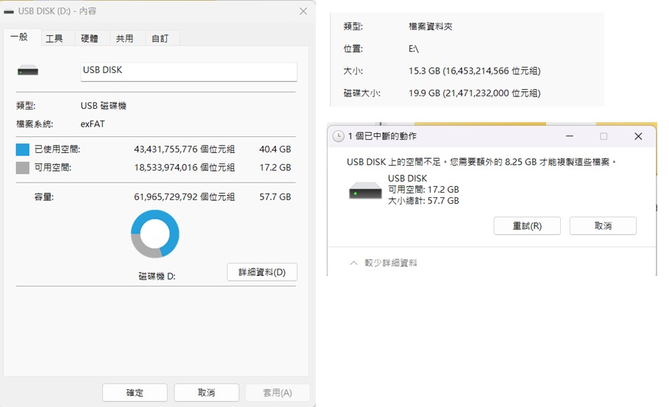Select the 共用 tab
The height and width of the screenshot is (407, 669).
tap(124, 38)
